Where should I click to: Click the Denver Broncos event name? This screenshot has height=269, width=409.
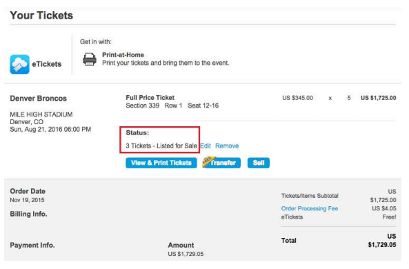(39, 99)
